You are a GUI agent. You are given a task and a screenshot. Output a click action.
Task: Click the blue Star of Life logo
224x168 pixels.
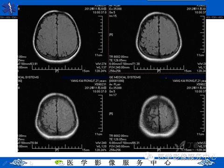click(x=9, y=8)
